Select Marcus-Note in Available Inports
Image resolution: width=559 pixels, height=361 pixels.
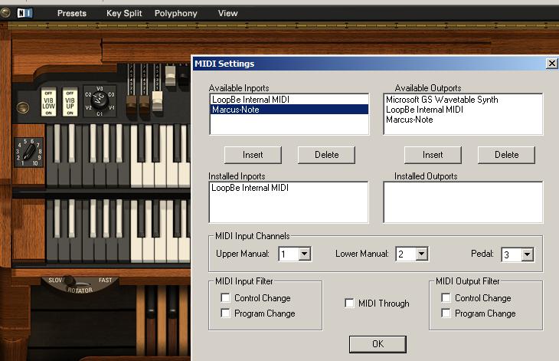pos(289,110)
